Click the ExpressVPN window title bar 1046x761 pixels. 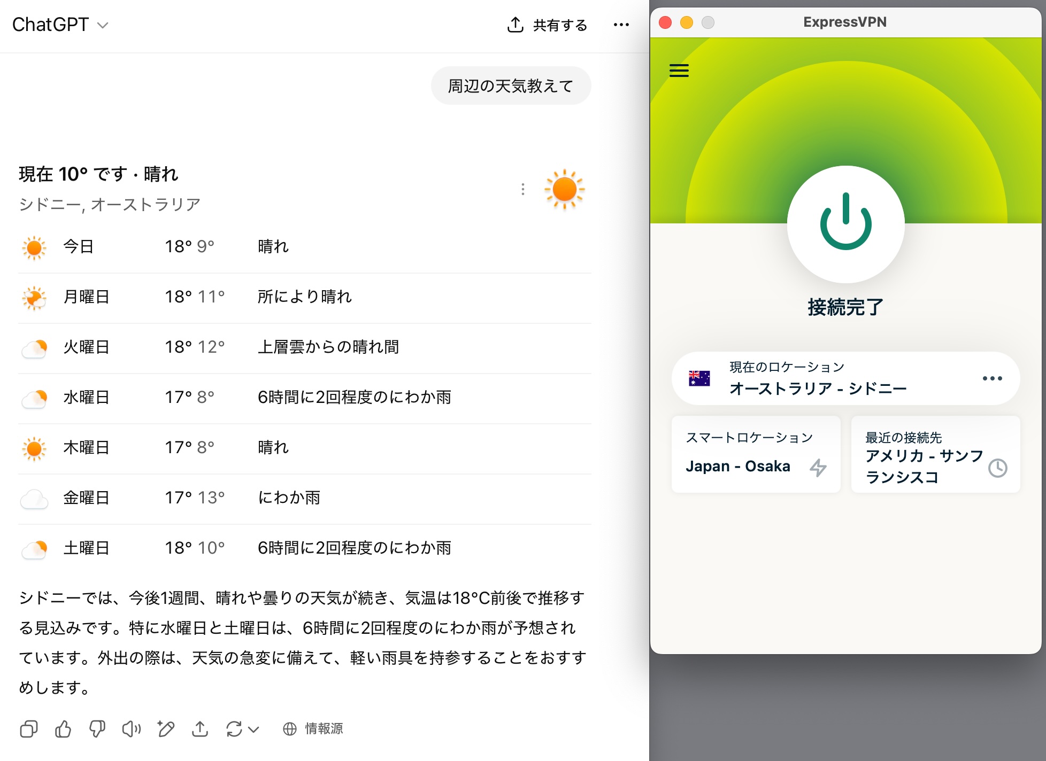pyautogui.click(x=845, y=22)
